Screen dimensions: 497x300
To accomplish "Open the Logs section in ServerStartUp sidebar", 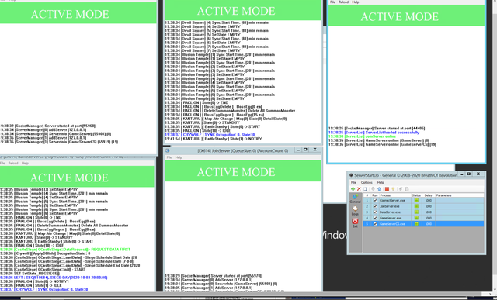I will [x=356, y=211].
